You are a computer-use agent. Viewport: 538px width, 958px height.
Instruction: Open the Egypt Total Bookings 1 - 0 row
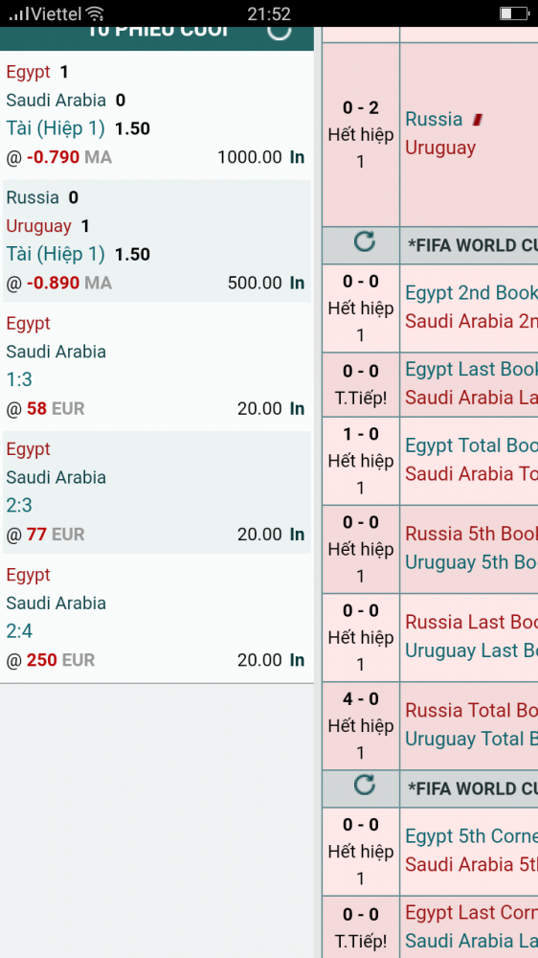(430, 461)
